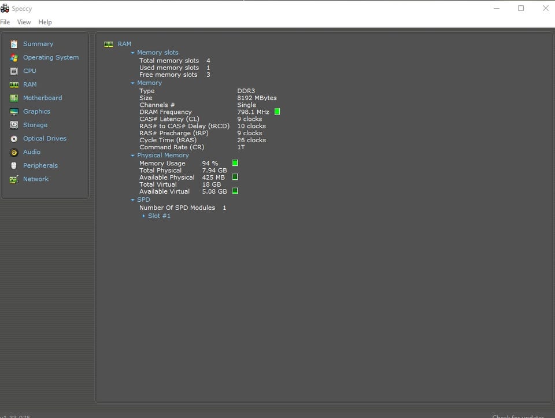
Task: Open Peripherals via the mouse icon
Action: [x=14, y=166]
